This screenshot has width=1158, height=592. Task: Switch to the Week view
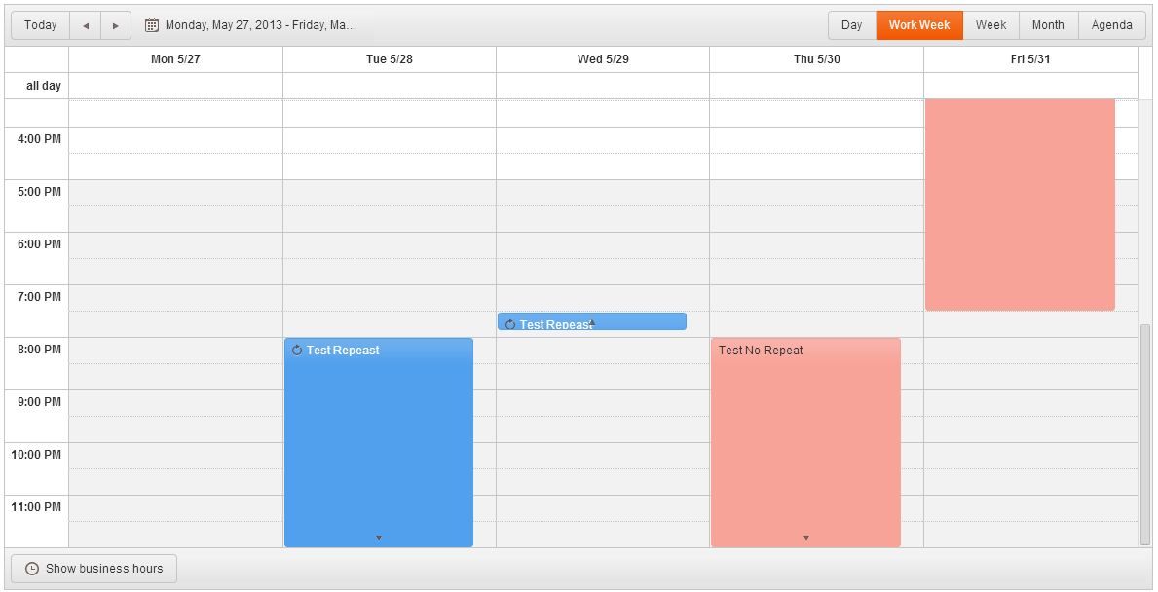pos(990,25)
